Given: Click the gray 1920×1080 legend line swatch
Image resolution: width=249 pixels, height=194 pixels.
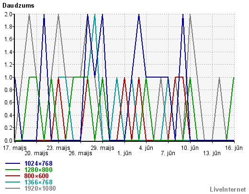Looking at the screenshot, I should point(12,188).
